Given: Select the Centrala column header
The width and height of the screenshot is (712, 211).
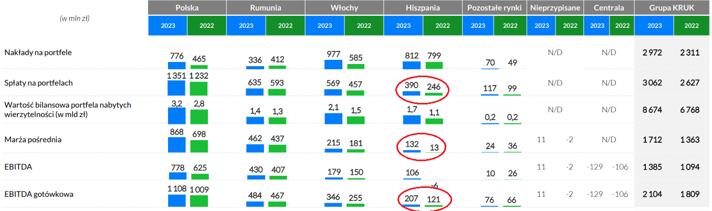Looking at the screenshot, I should point(609,8).
